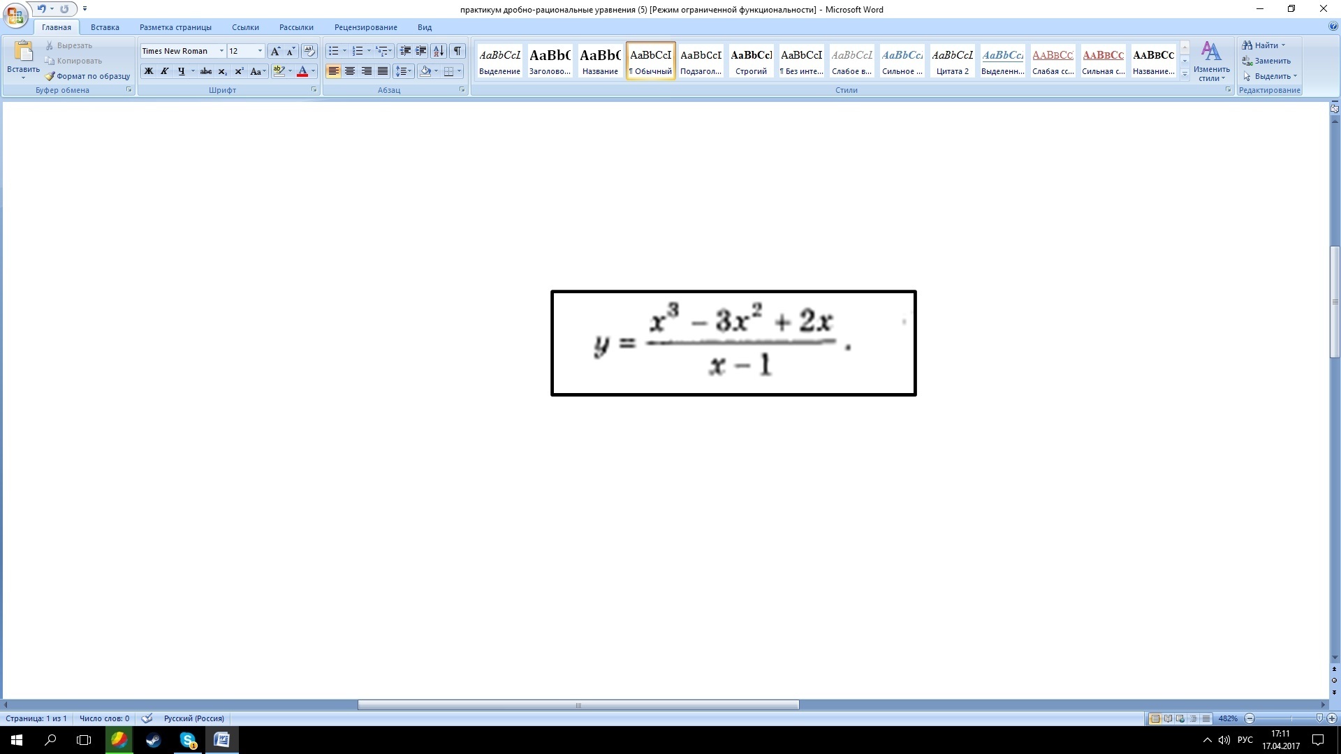Expand the line spacing options

(410, 71)
